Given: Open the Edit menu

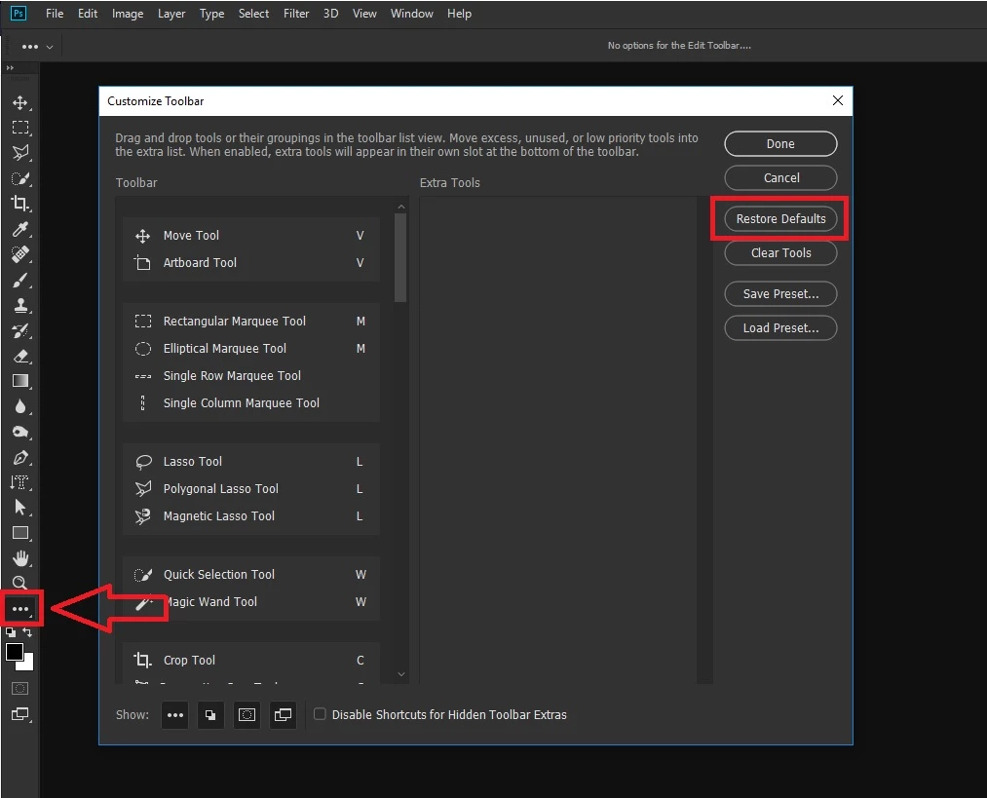Looking at the screenshot, I should pyautogui.click(x=88, y=14).
